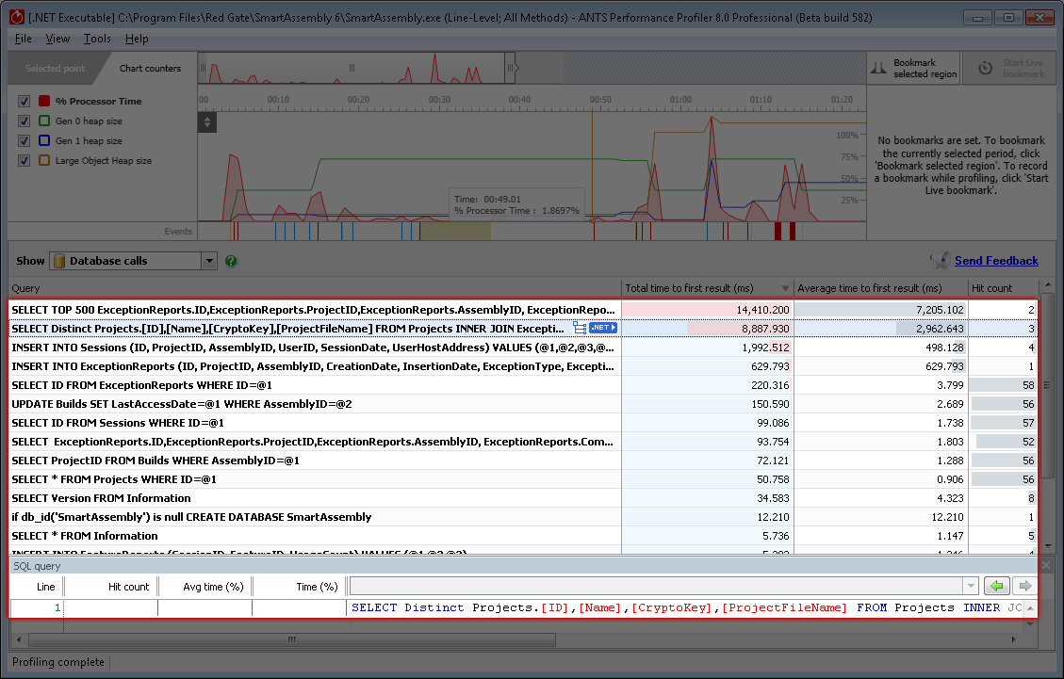
Task: Open the Tools menu
Action: point(97,39)
